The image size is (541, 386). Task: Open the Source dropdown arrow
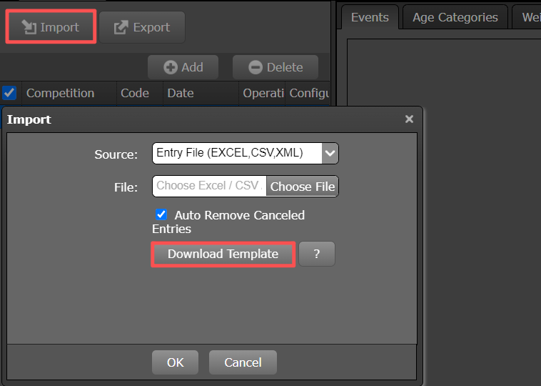coord(330,153)
